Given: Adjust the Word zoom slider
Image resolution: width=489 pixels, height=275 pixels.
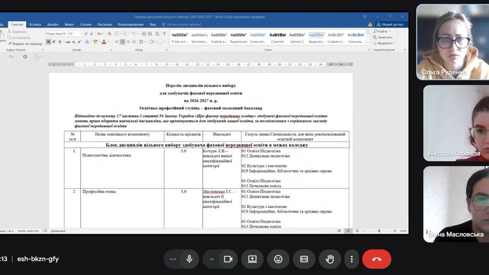Looking at the screenshot, I should click(379, 231).
